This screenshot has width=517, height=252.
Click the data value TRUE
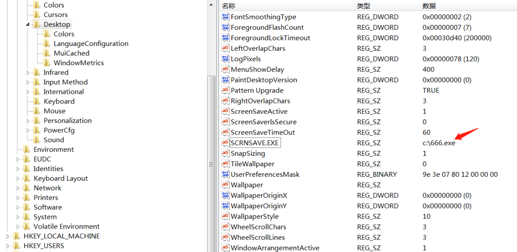(431, 91)
